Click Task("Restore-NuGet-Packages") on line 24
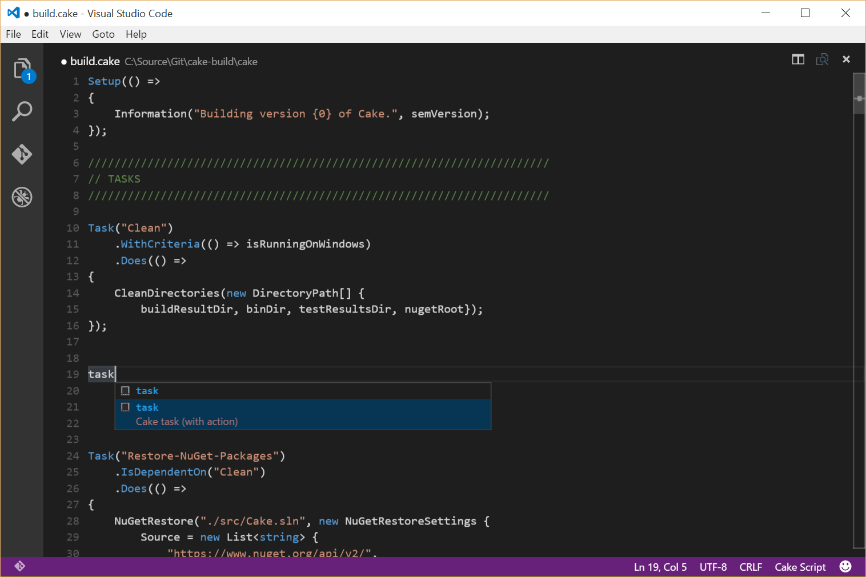The width and height of the screenshot is (866, 577). [x=186, y=456]
